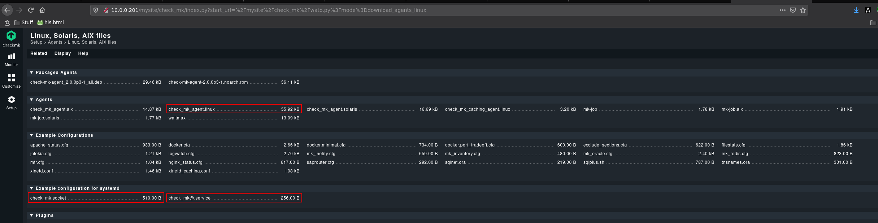Reload the page with refresh icon
Image resolution: width=878 pixels, height=223 pixels.
(31, 10)
